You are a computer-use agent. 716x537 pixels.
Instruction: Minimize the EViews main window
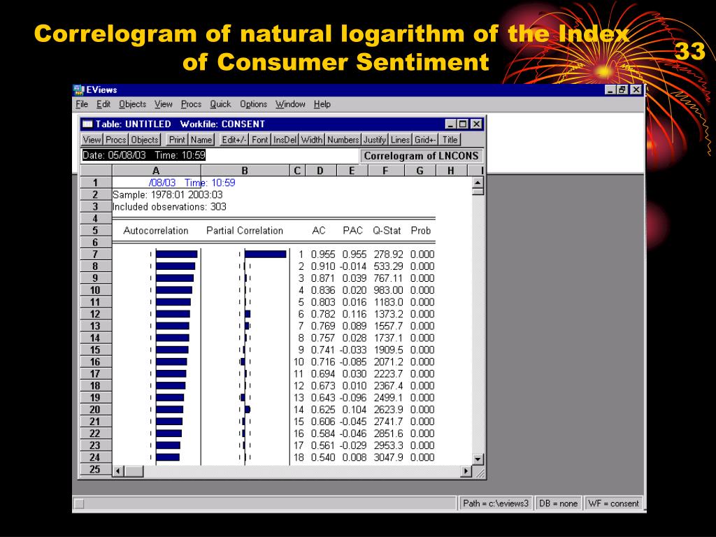click(x=610, y=90)
